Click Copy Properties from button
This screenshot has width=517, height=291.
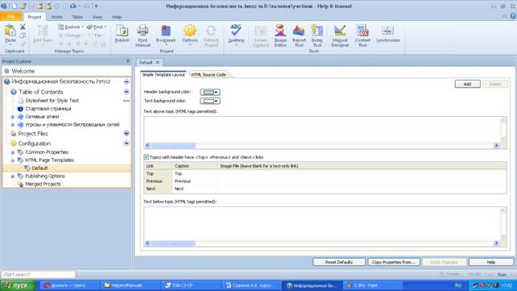393,262
